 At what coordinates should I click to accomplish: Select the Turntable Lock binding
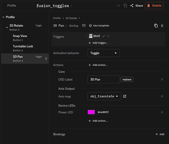pos(25,48)
